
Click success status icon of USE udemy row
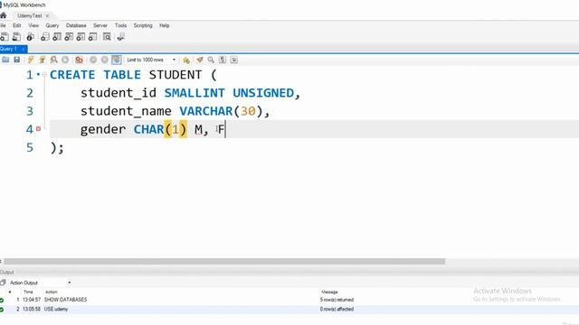click(x=2, y=310)
